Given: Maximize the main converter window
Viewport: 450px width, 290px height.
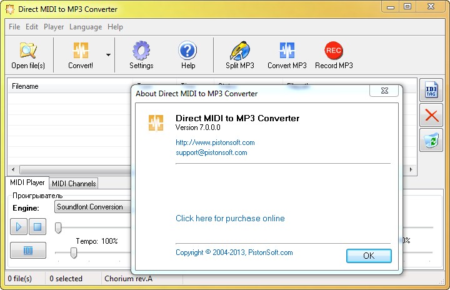Looking at the screenshot, I should pyautogui.click(x=407, y=6).
